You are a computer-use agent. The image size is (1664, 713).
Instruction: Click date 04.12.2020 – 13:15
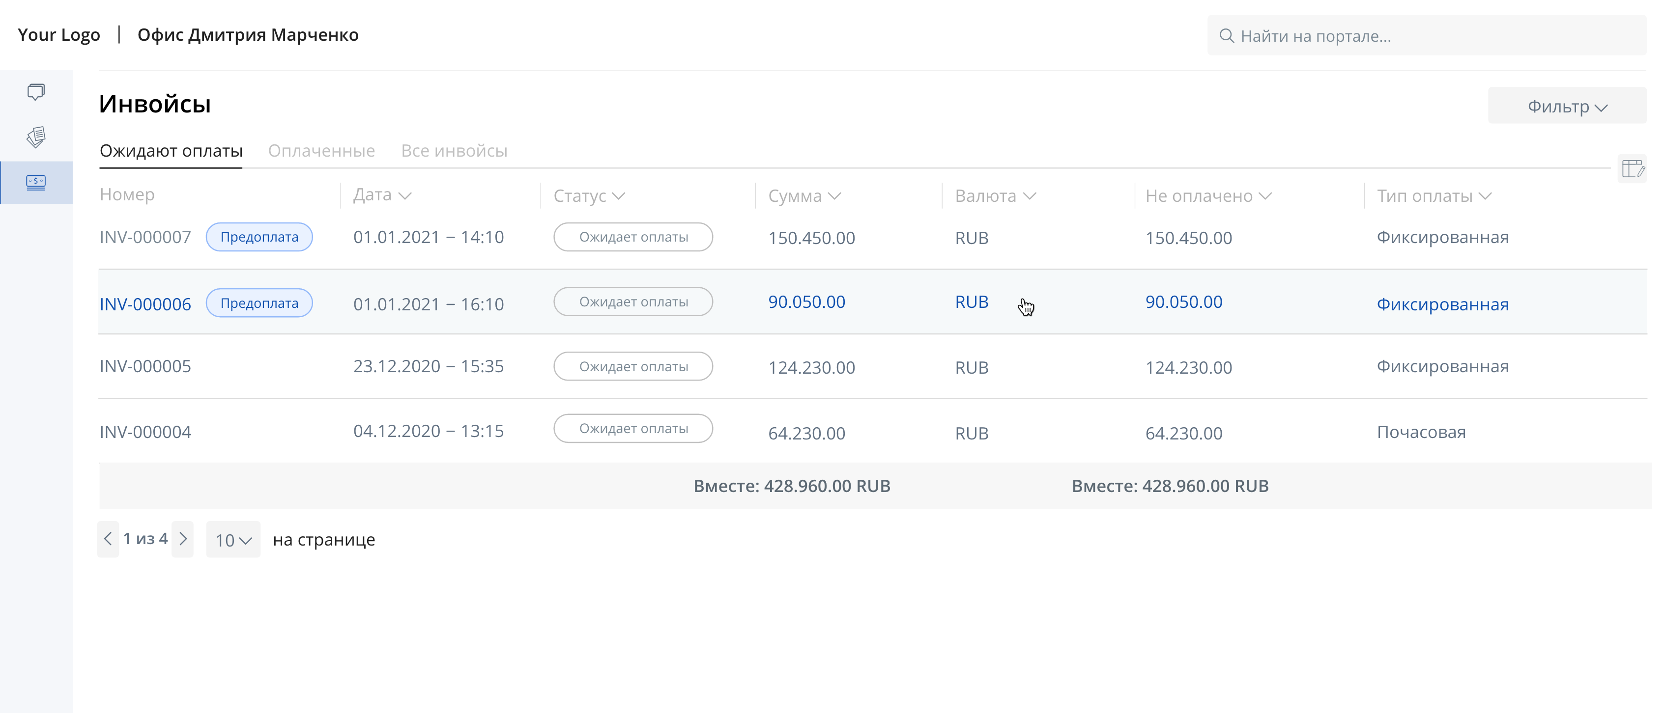click(x=428, y=431)
